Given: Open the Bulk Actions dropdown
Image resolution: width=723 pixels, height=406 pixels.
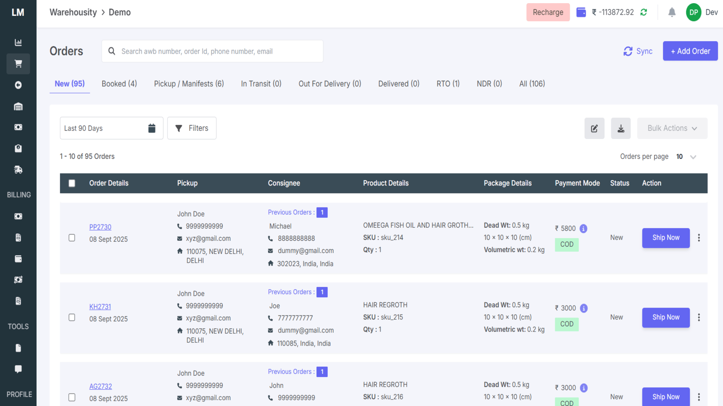Looking at the screenshot, I should (672, 128).
